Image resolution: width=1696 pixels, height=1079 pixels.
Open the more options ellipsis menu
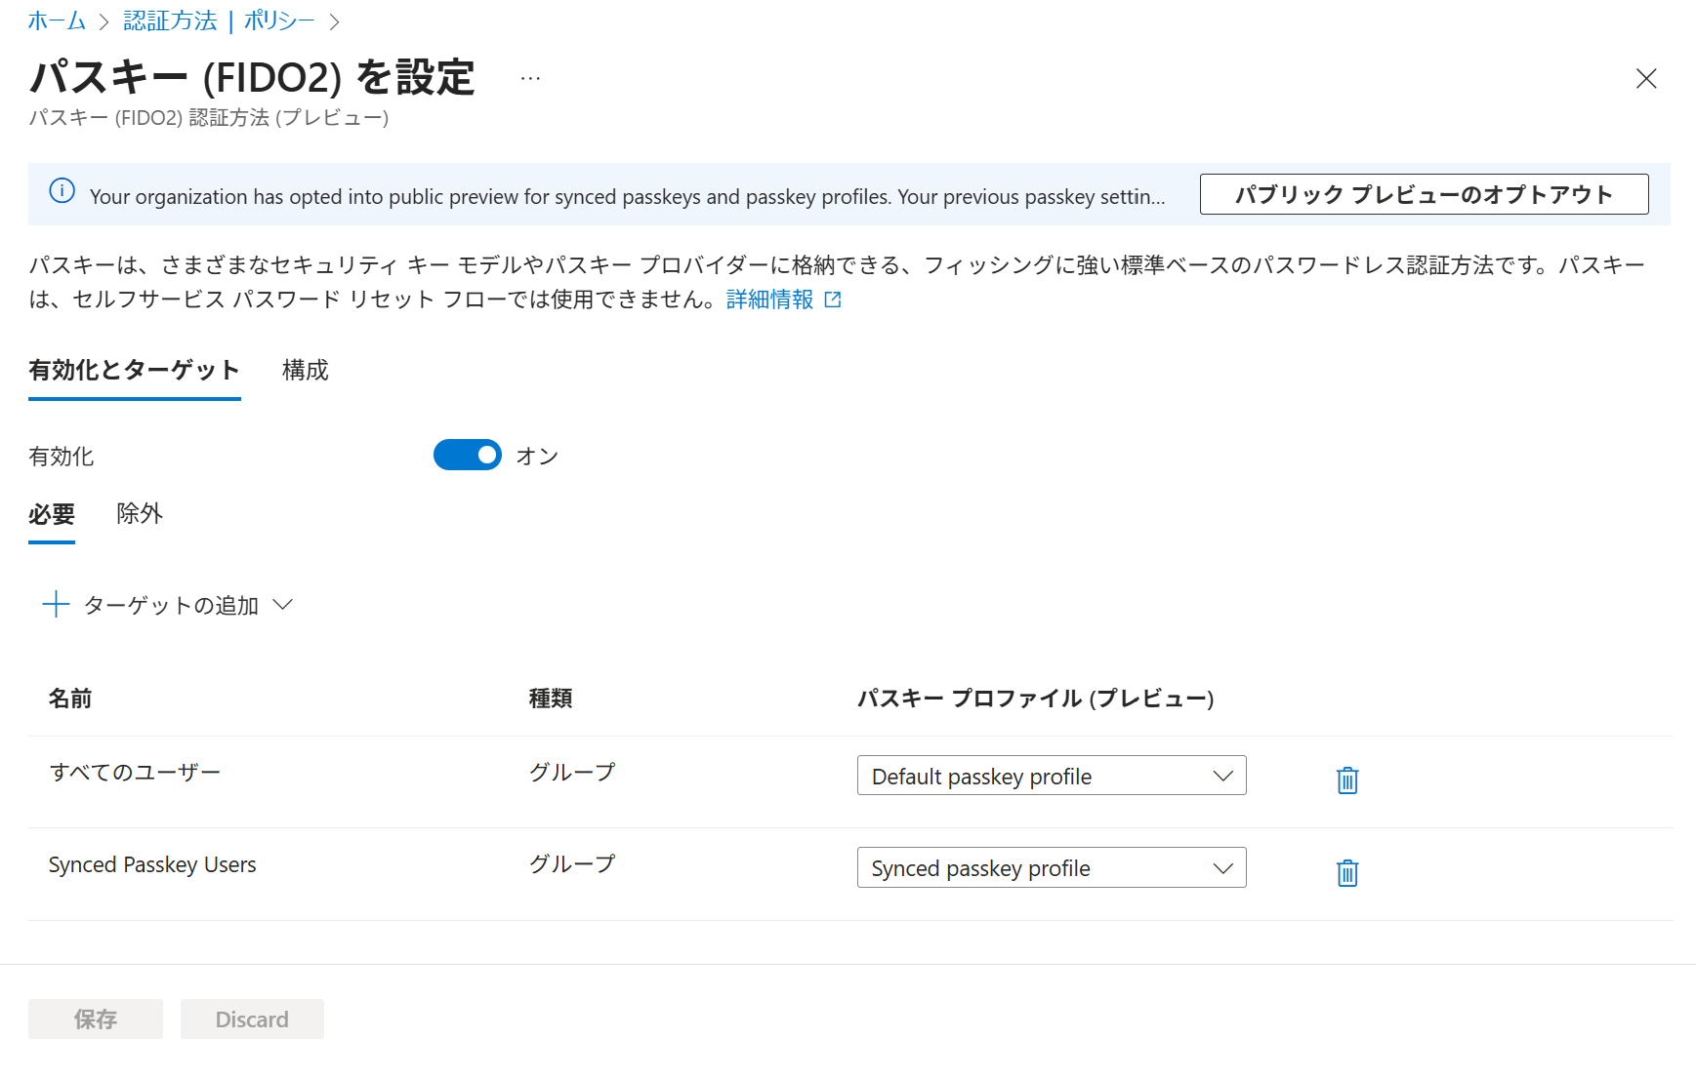[x=530, y=78]
